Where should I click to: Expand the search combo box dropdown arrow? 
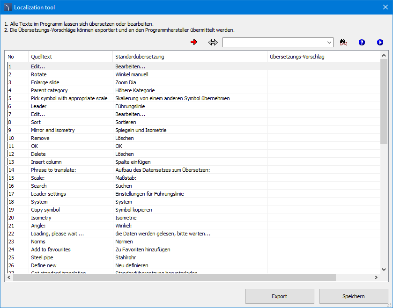[329, 43]
